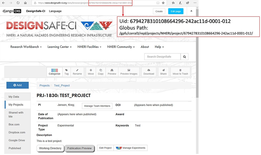Click the Share paper-plane button
The width and height of the screenshot is (261, 155).
pyautogui.click(x=163, y=72)
